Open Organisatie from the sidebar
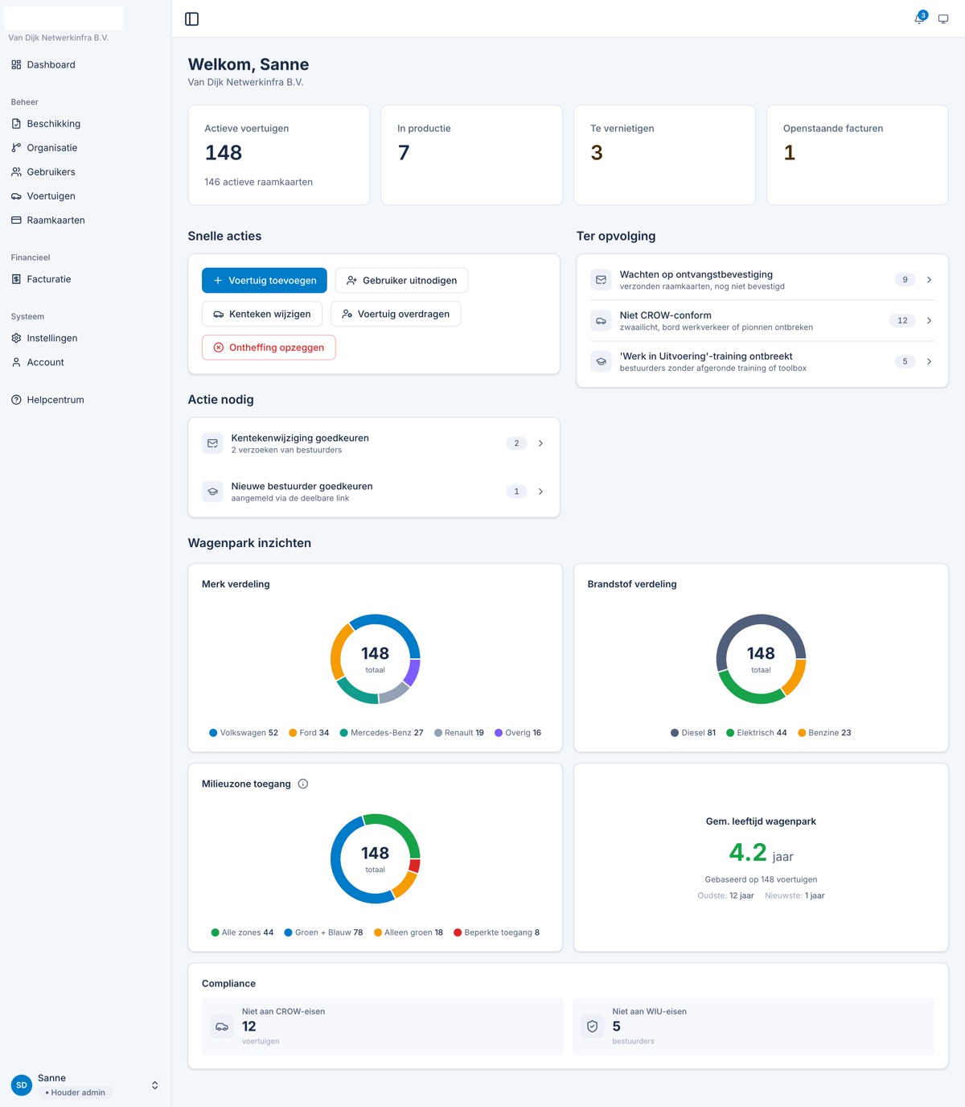The height and width of the screenshot is (1107, 965). coord(85,148)
